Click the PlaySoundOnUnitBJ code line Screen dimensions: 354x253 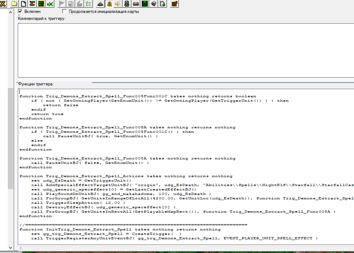coord(121,194)
